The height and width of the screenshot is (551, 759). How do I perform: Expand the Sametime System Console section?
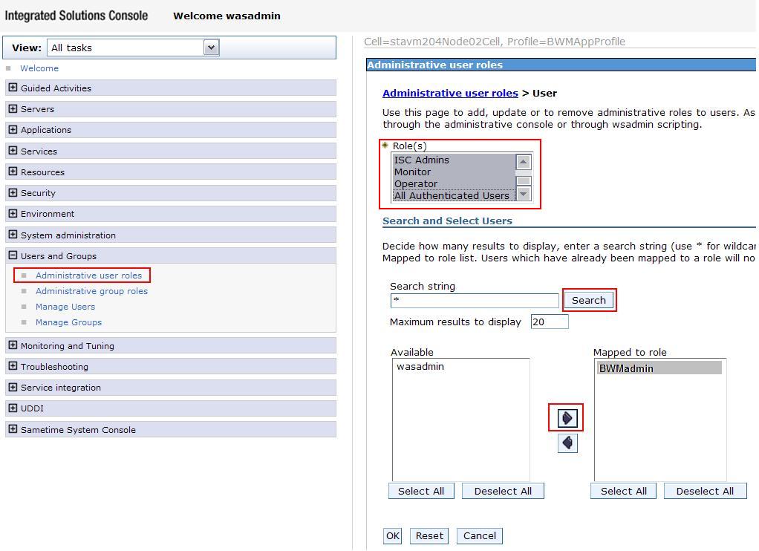point(13,429)
